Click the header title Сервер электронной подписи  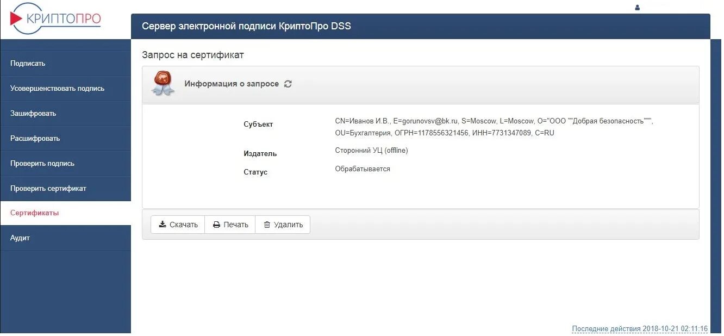(246, 26)
